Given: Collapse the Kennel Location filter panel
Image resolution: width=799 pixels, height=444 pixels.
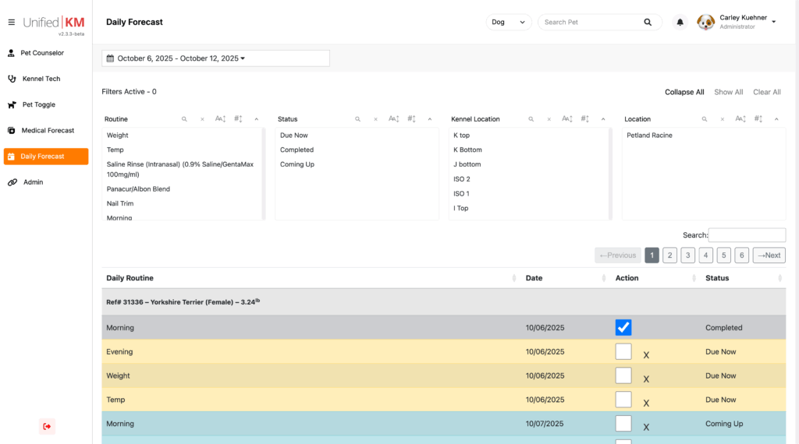Looking at the screenshot, I should pyautogui.click(x=603, y=119).
